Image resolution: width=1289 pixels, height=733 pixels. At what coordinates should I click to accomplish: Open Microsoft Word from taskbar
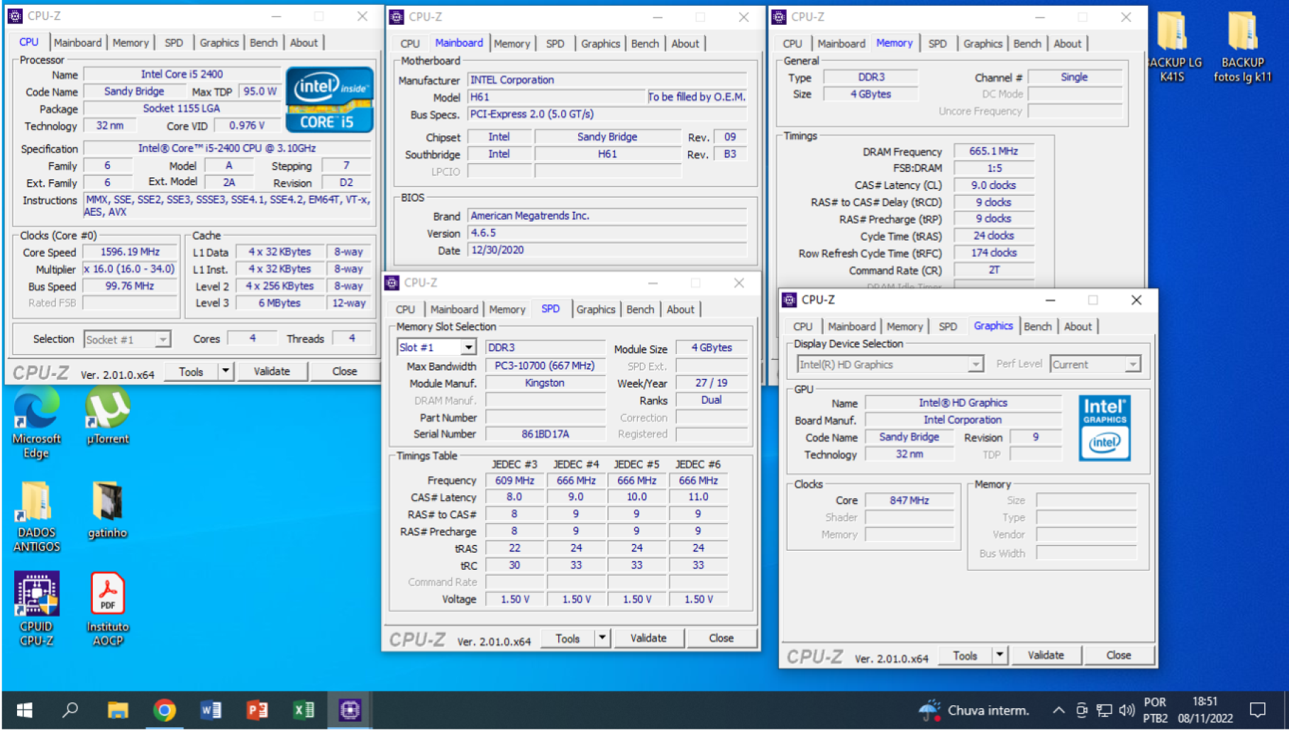pyautogui.click(x=211, y=710)
